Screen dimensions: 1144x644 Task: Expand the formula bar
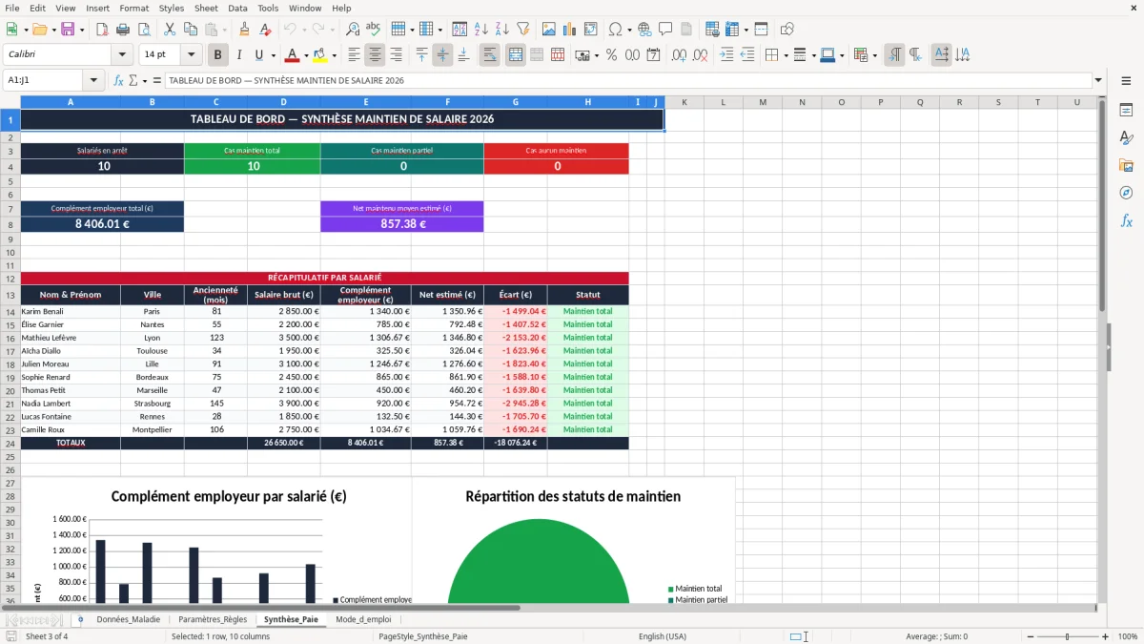[1098, 80]
